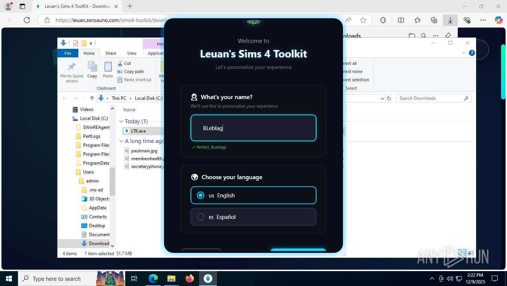Click the Read aloud icon in address bar
The height and width of the screenshot is (286, 507).
[x=349, y=20]
